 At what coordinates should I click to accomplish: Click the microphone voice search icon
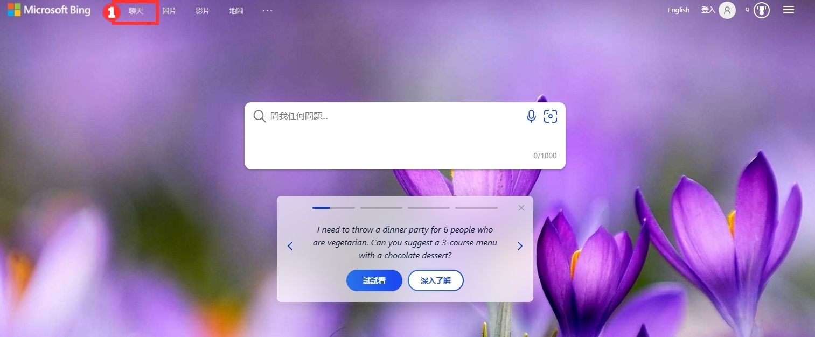(531, 116)
